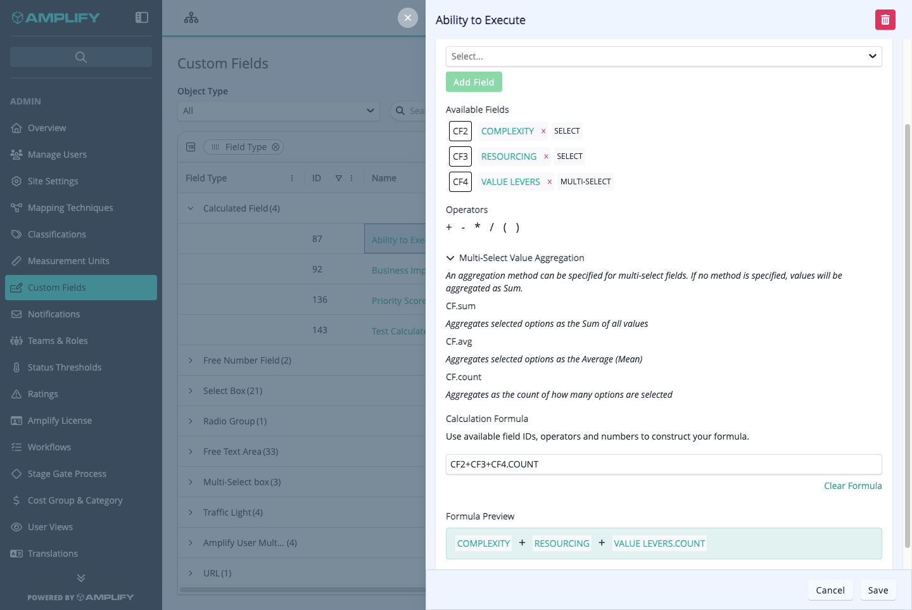Click the Add Field button
Viewport: 912px width, 610px height.
(474, 82)
